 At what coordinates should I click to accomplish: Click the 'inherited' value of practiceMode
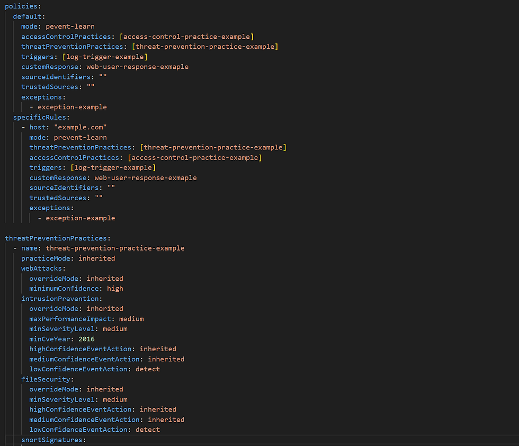[x=97, y=258]
